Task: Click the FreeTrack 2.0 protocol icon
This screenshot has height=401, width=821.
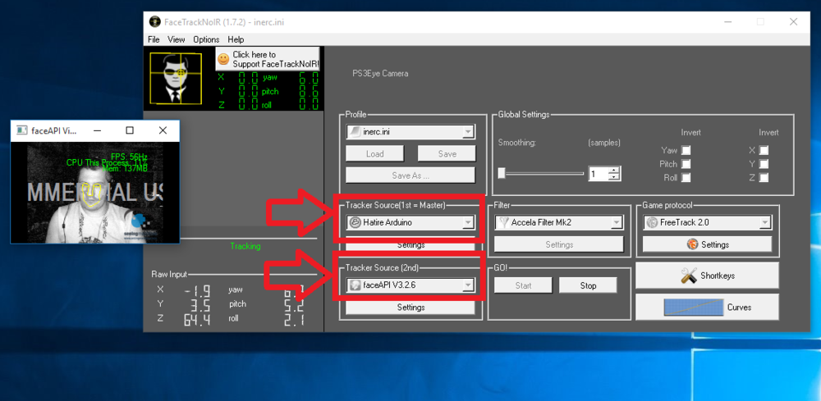Action: tap(652, 222)
